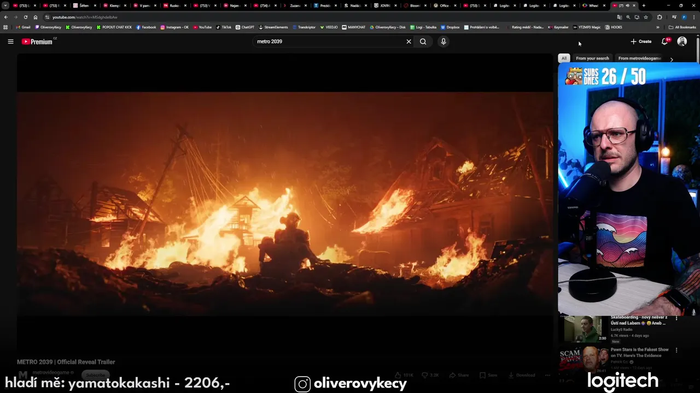Open Facebook bookmark
Screen dimensions: 700x393
pyautogui.click(x=146, y=27)
